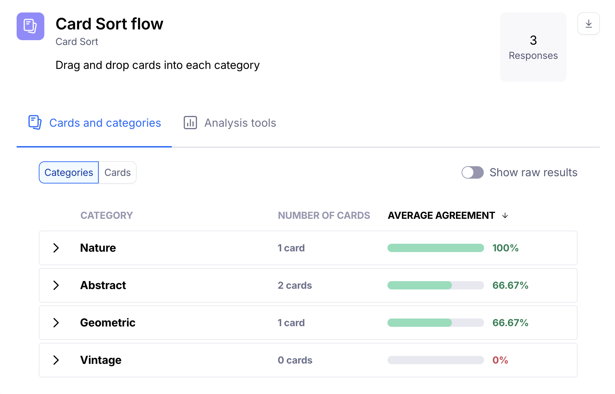Image resolution: width=615 pixels, height=394 pixels.
Task: Click the Analysis tools bar chart icon
Action: point(190,123)
